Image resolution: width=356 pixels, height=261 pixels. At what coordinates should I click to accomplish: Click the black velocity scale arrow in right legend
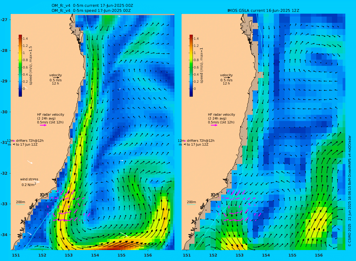point(227,77)
